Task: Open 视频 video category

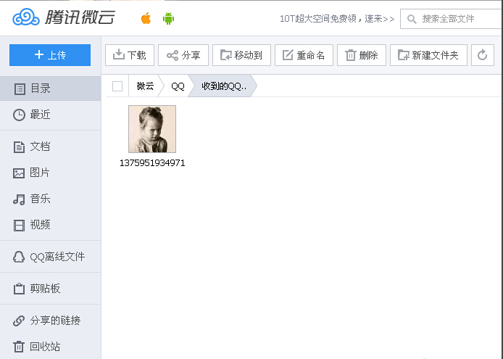Action: tap(50, 225)
